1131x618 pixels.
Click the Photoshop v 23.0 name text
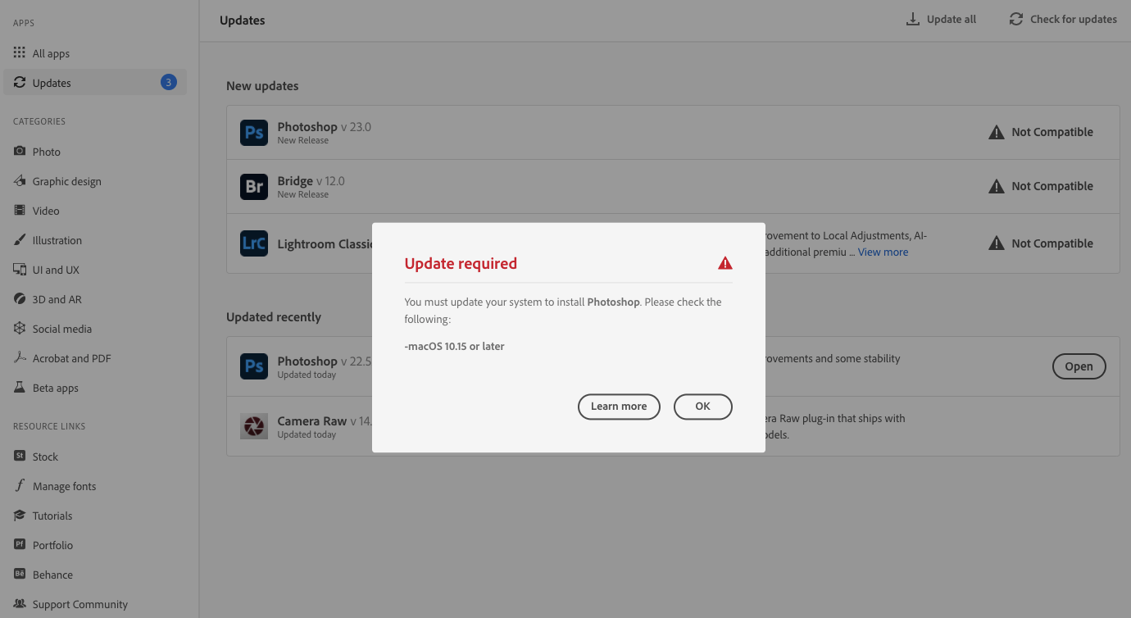324,127
